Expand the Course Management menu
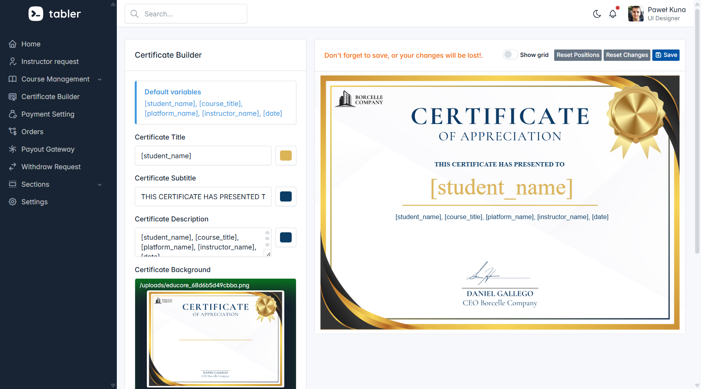Viewport: 701px width, 389px height. point(55,79)
